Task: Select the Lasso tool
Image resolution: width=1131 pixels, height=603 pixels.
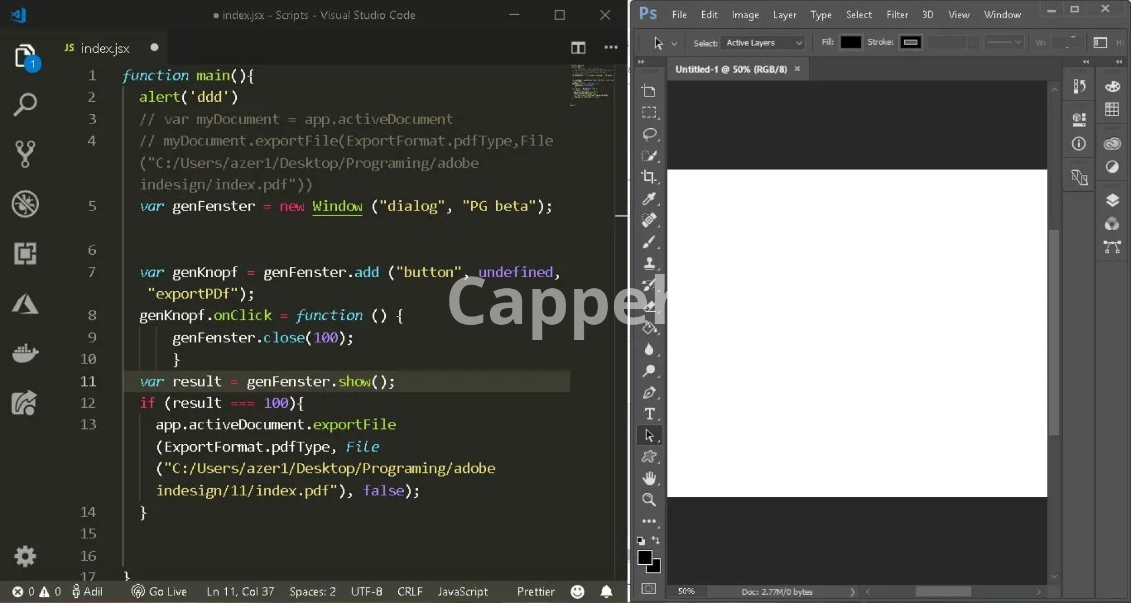Action: [649, 134]
